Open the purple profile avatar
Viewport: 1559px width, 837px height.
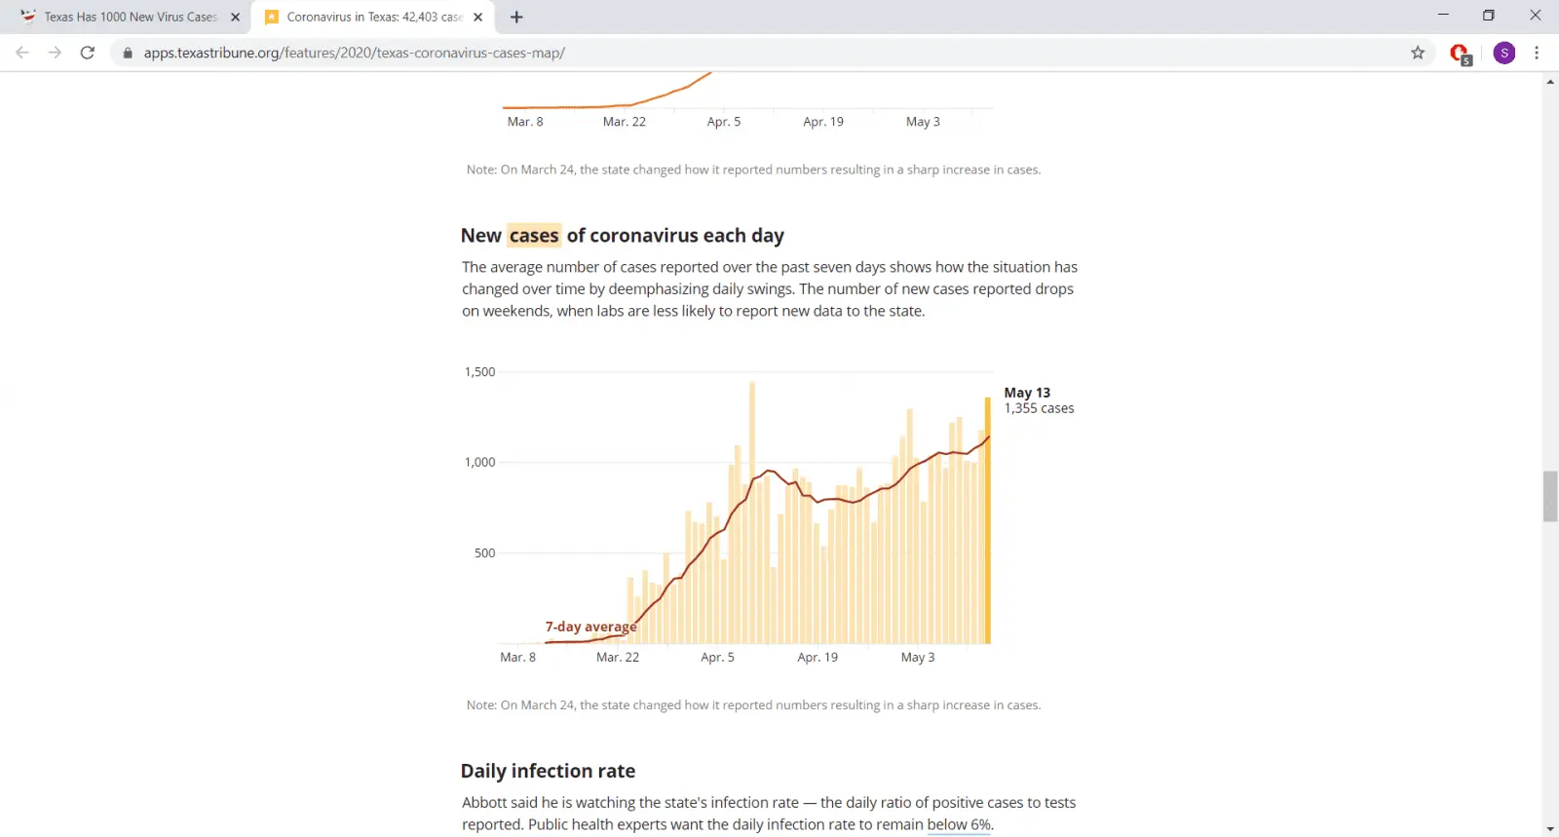[x=1503, y=53]
